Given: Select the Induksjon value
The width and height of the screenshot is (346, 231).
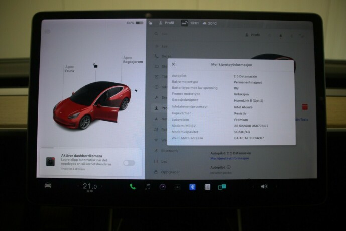Looking at the screenshot, I should [241, 94].
